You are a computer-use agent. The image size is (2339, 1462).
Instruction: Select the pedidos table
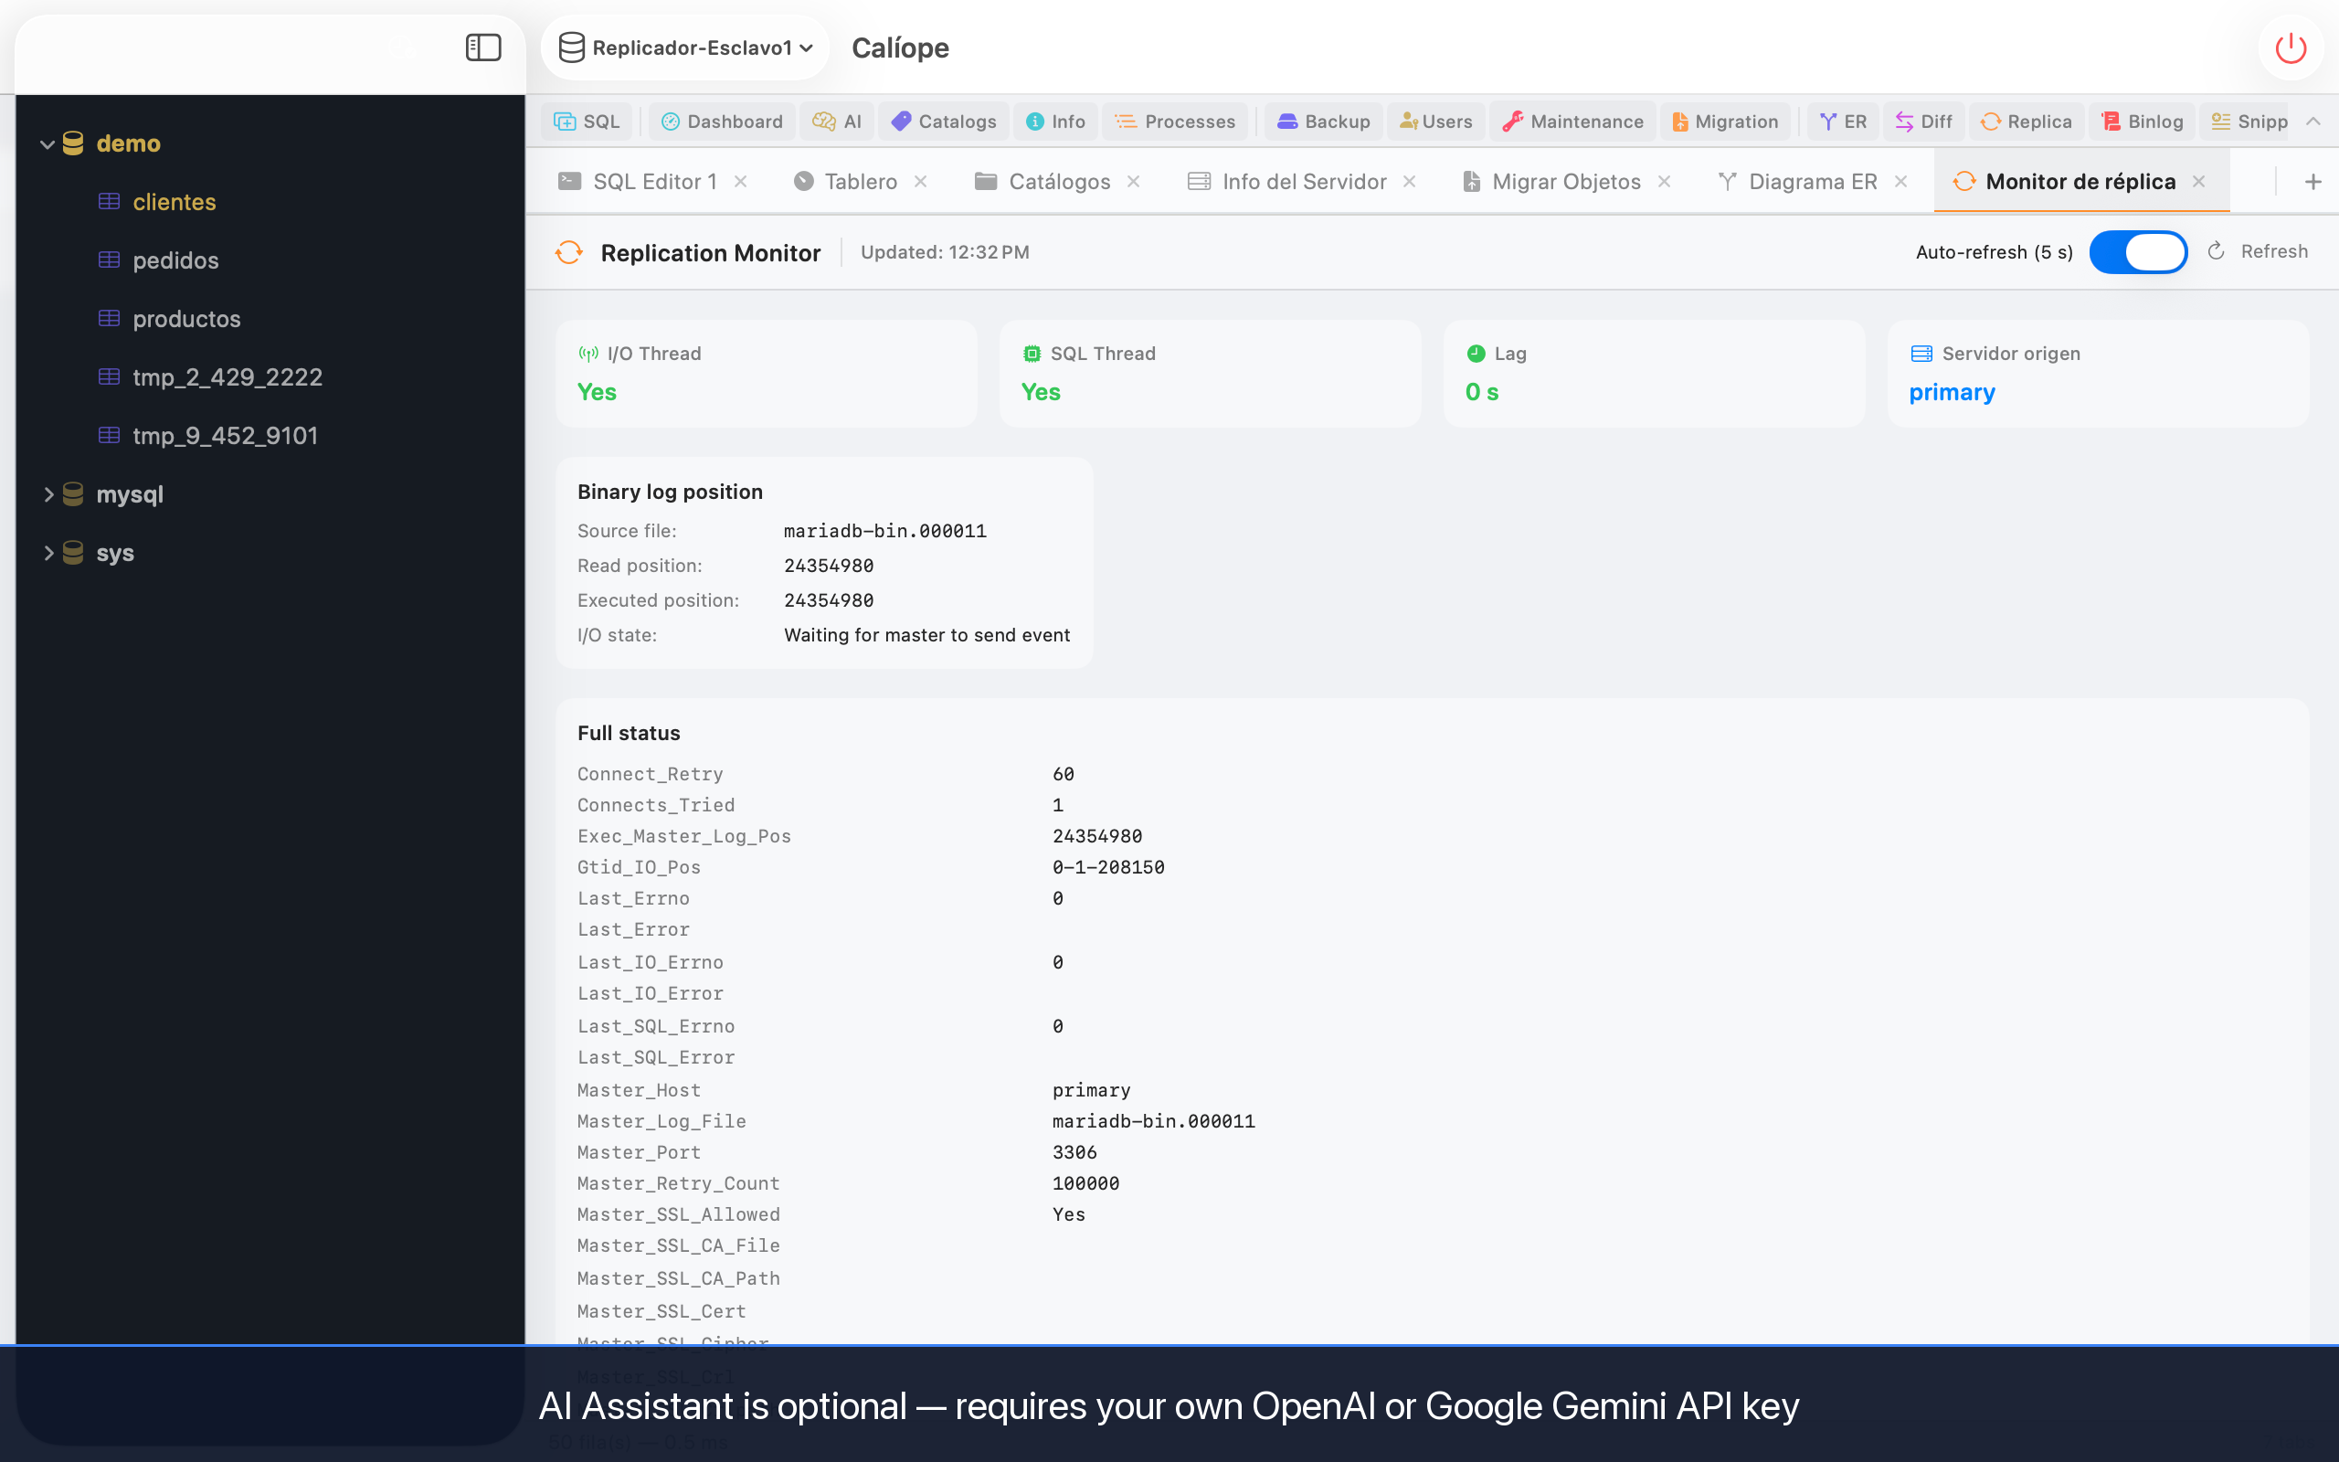coord(175,260)
